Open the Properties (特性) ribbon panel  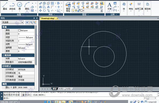pyautogui.click(x=131, y=6)
